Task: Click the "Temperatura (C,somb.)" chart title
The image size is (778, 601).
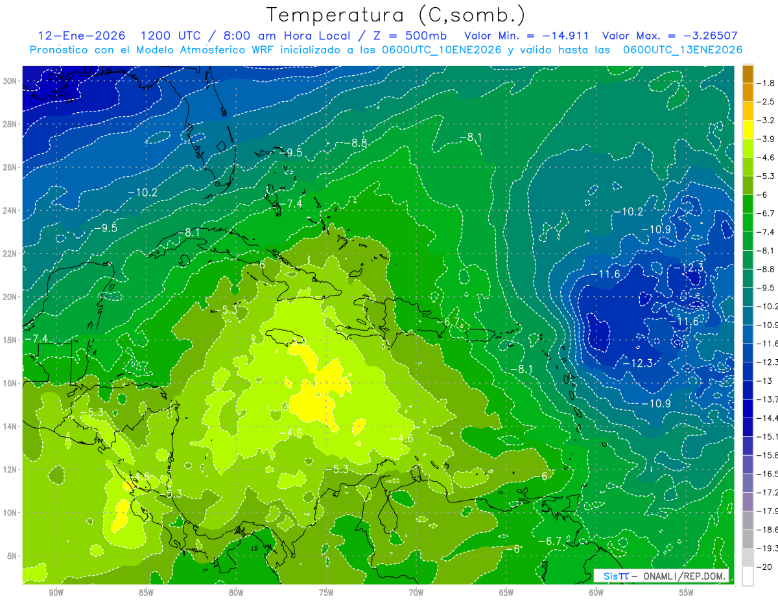Action: (x=396, y=16)
